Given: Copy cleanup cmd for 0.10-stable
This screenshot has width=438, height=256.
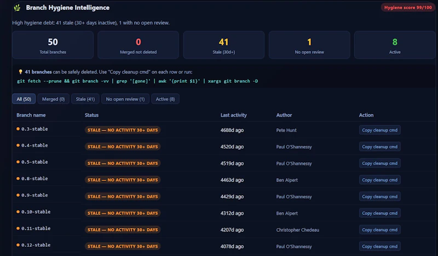Looking at the screenshot, I should pos(379,213).
